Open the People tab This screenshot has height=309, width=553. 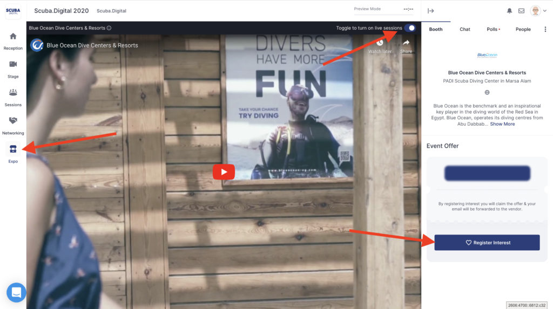coord(523,29)
